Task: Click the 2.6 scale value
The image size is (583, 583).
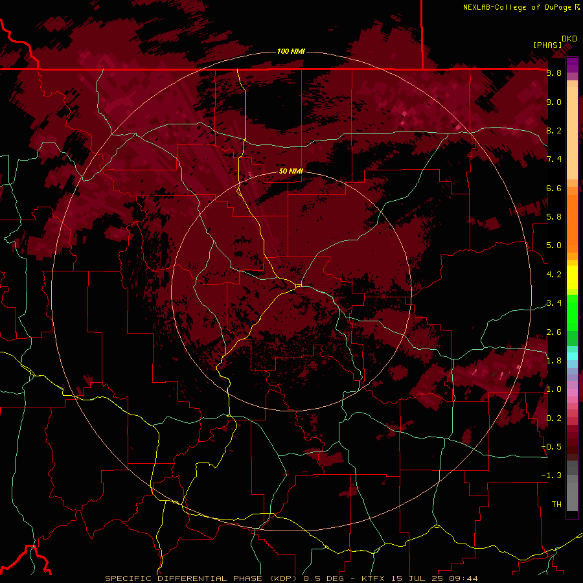Action: coord(554,332)
